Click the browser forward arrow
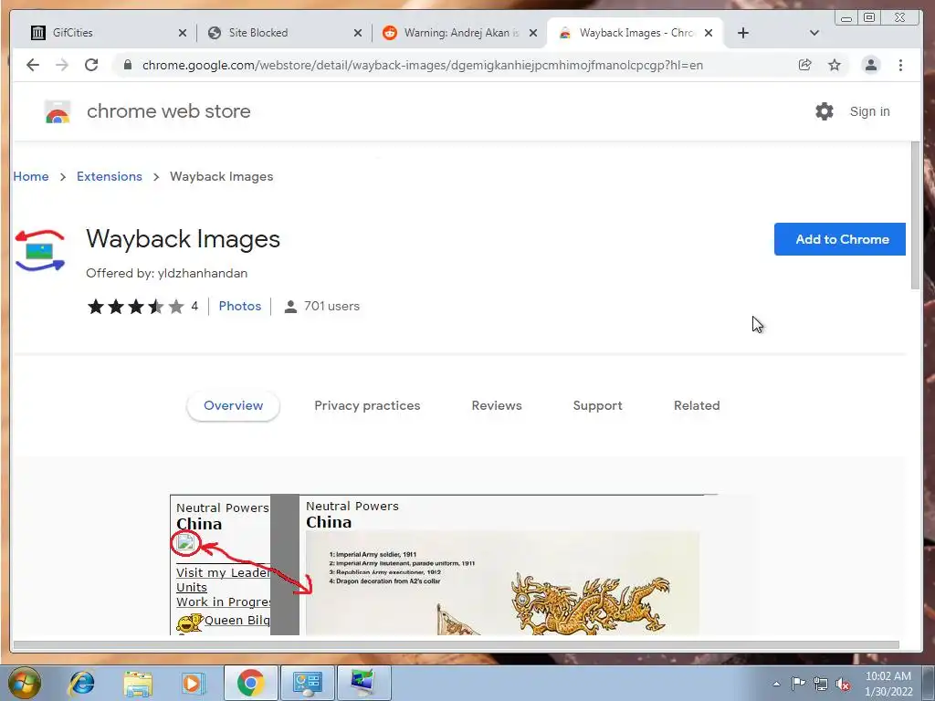Image resolution: width=935 pixels, height=701 pixels. coord(62,65)
